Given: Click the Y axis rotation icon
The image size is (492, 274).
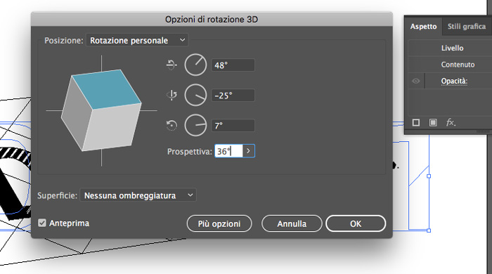Looking at the screenshot, I should [x=171, y=95].
